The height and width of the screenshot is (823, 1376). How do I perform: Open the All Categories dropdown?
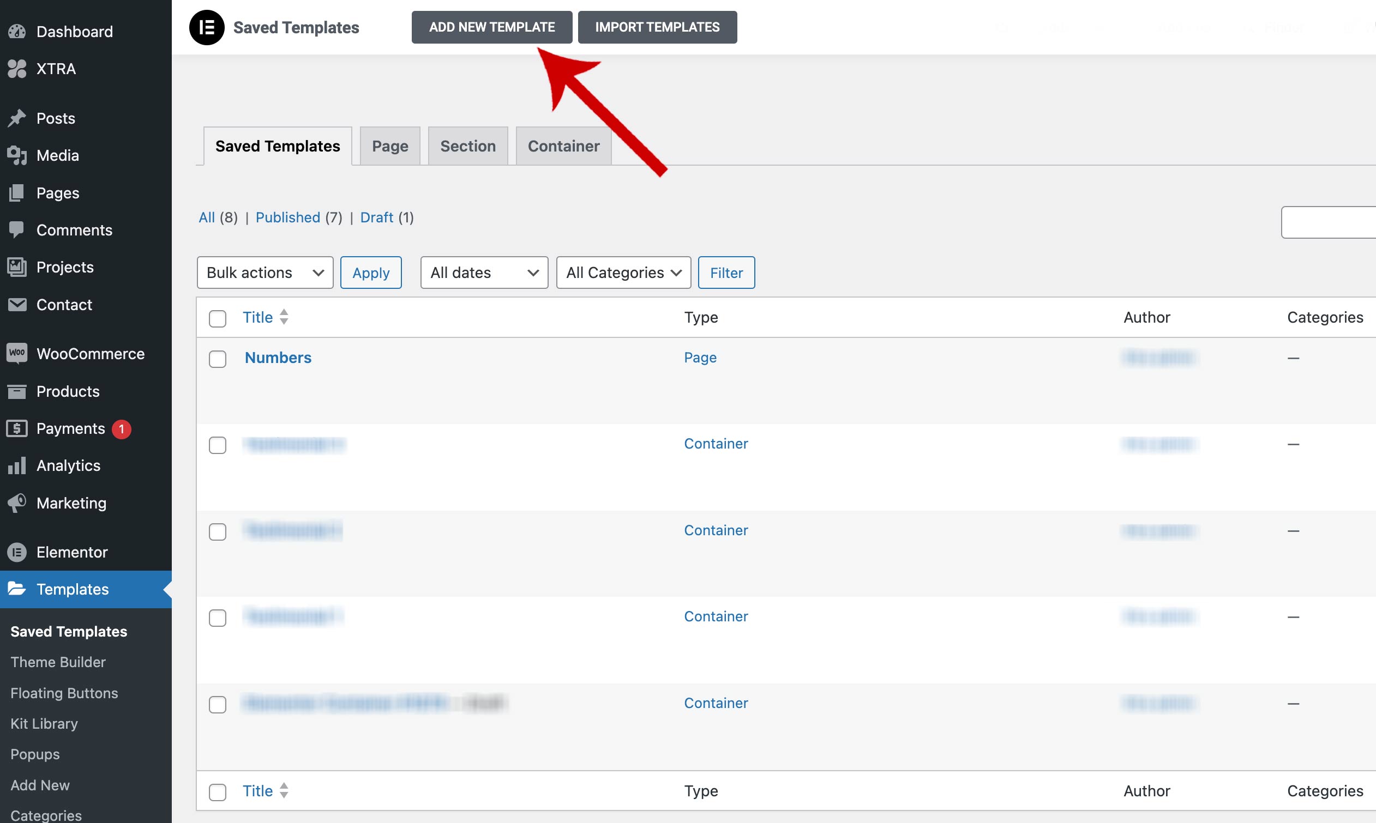pos(623,273)
